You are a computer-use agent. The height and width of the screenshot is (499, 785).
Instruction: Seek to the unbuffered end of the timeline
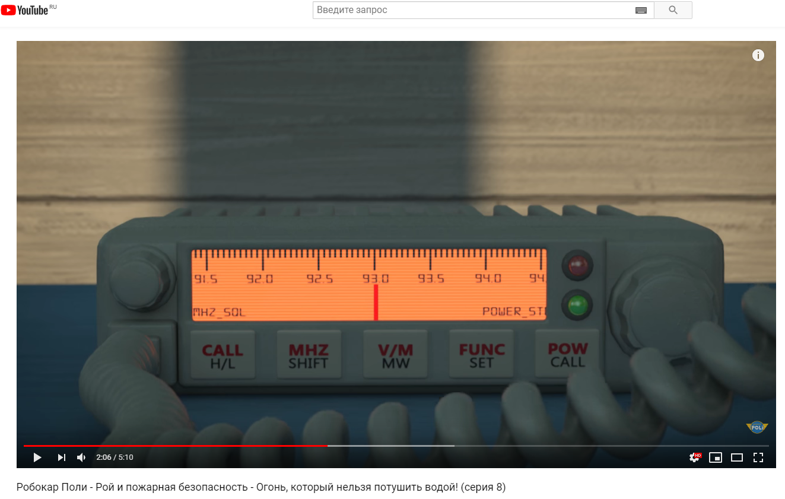[611, 446]
